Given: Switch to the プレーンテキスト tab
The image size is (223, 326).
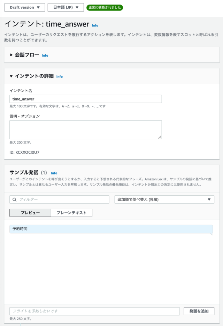Looking at the screenshot, I should coord(71,213).
